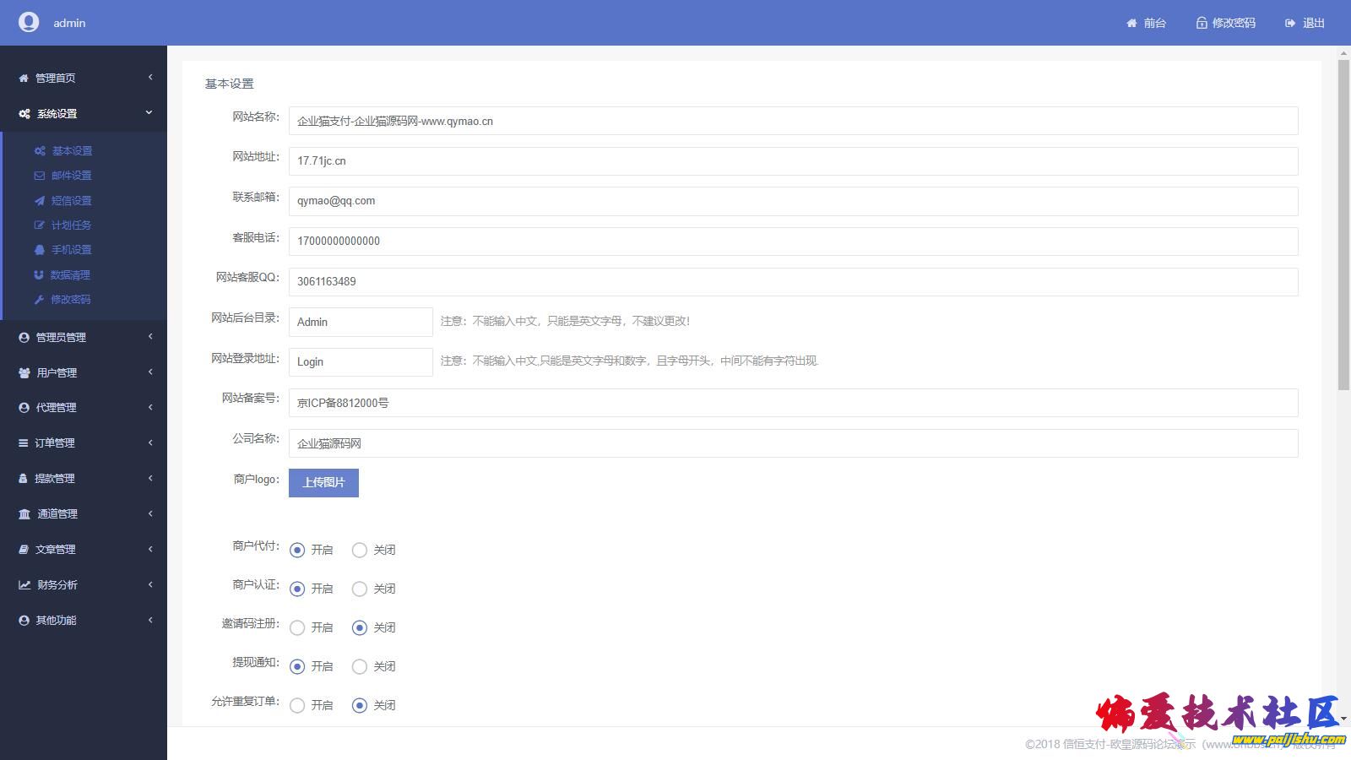Click the lock icon for 修改密码

1201,24
